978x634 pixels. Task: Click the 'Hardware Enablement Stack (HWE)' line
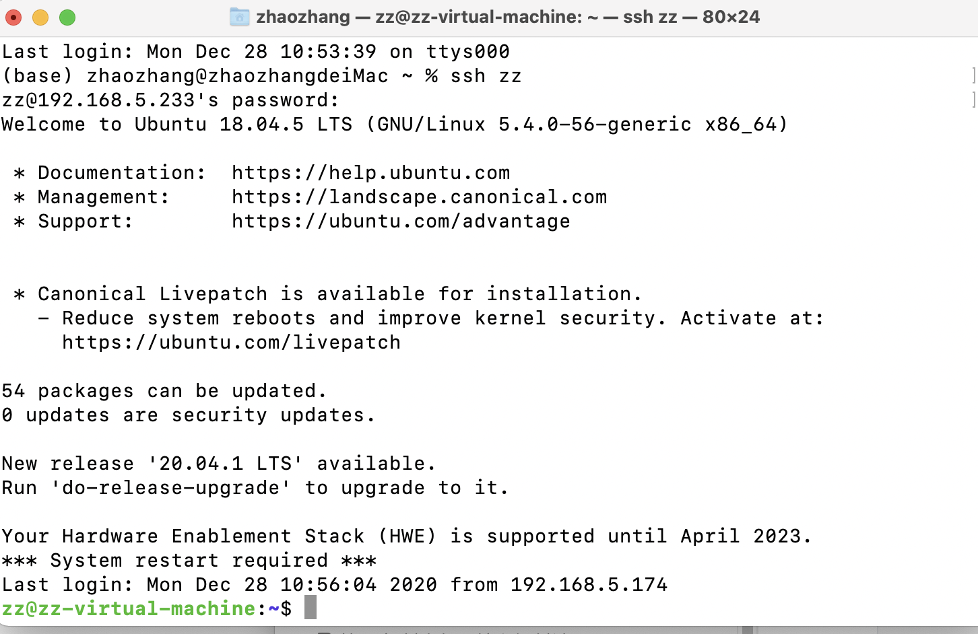click(x=406, y=536)
